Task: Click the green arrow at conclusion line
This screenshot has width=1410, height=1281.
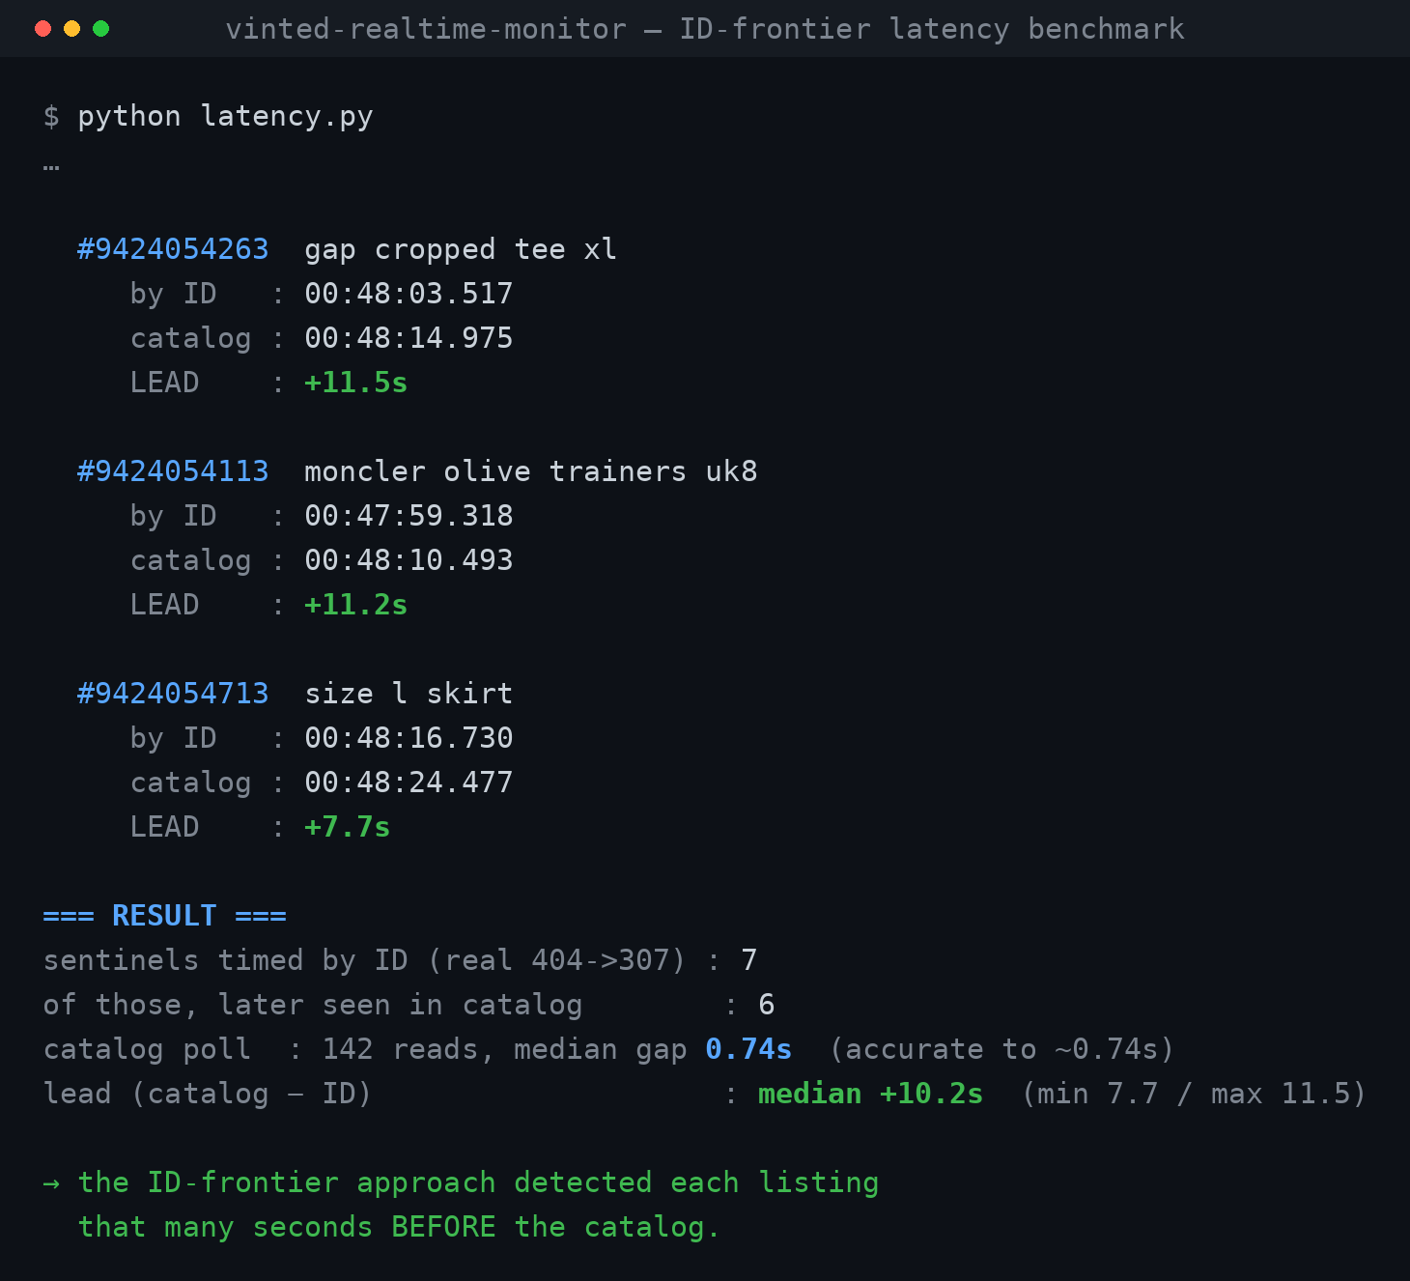Action: [x=51, y=1183]
